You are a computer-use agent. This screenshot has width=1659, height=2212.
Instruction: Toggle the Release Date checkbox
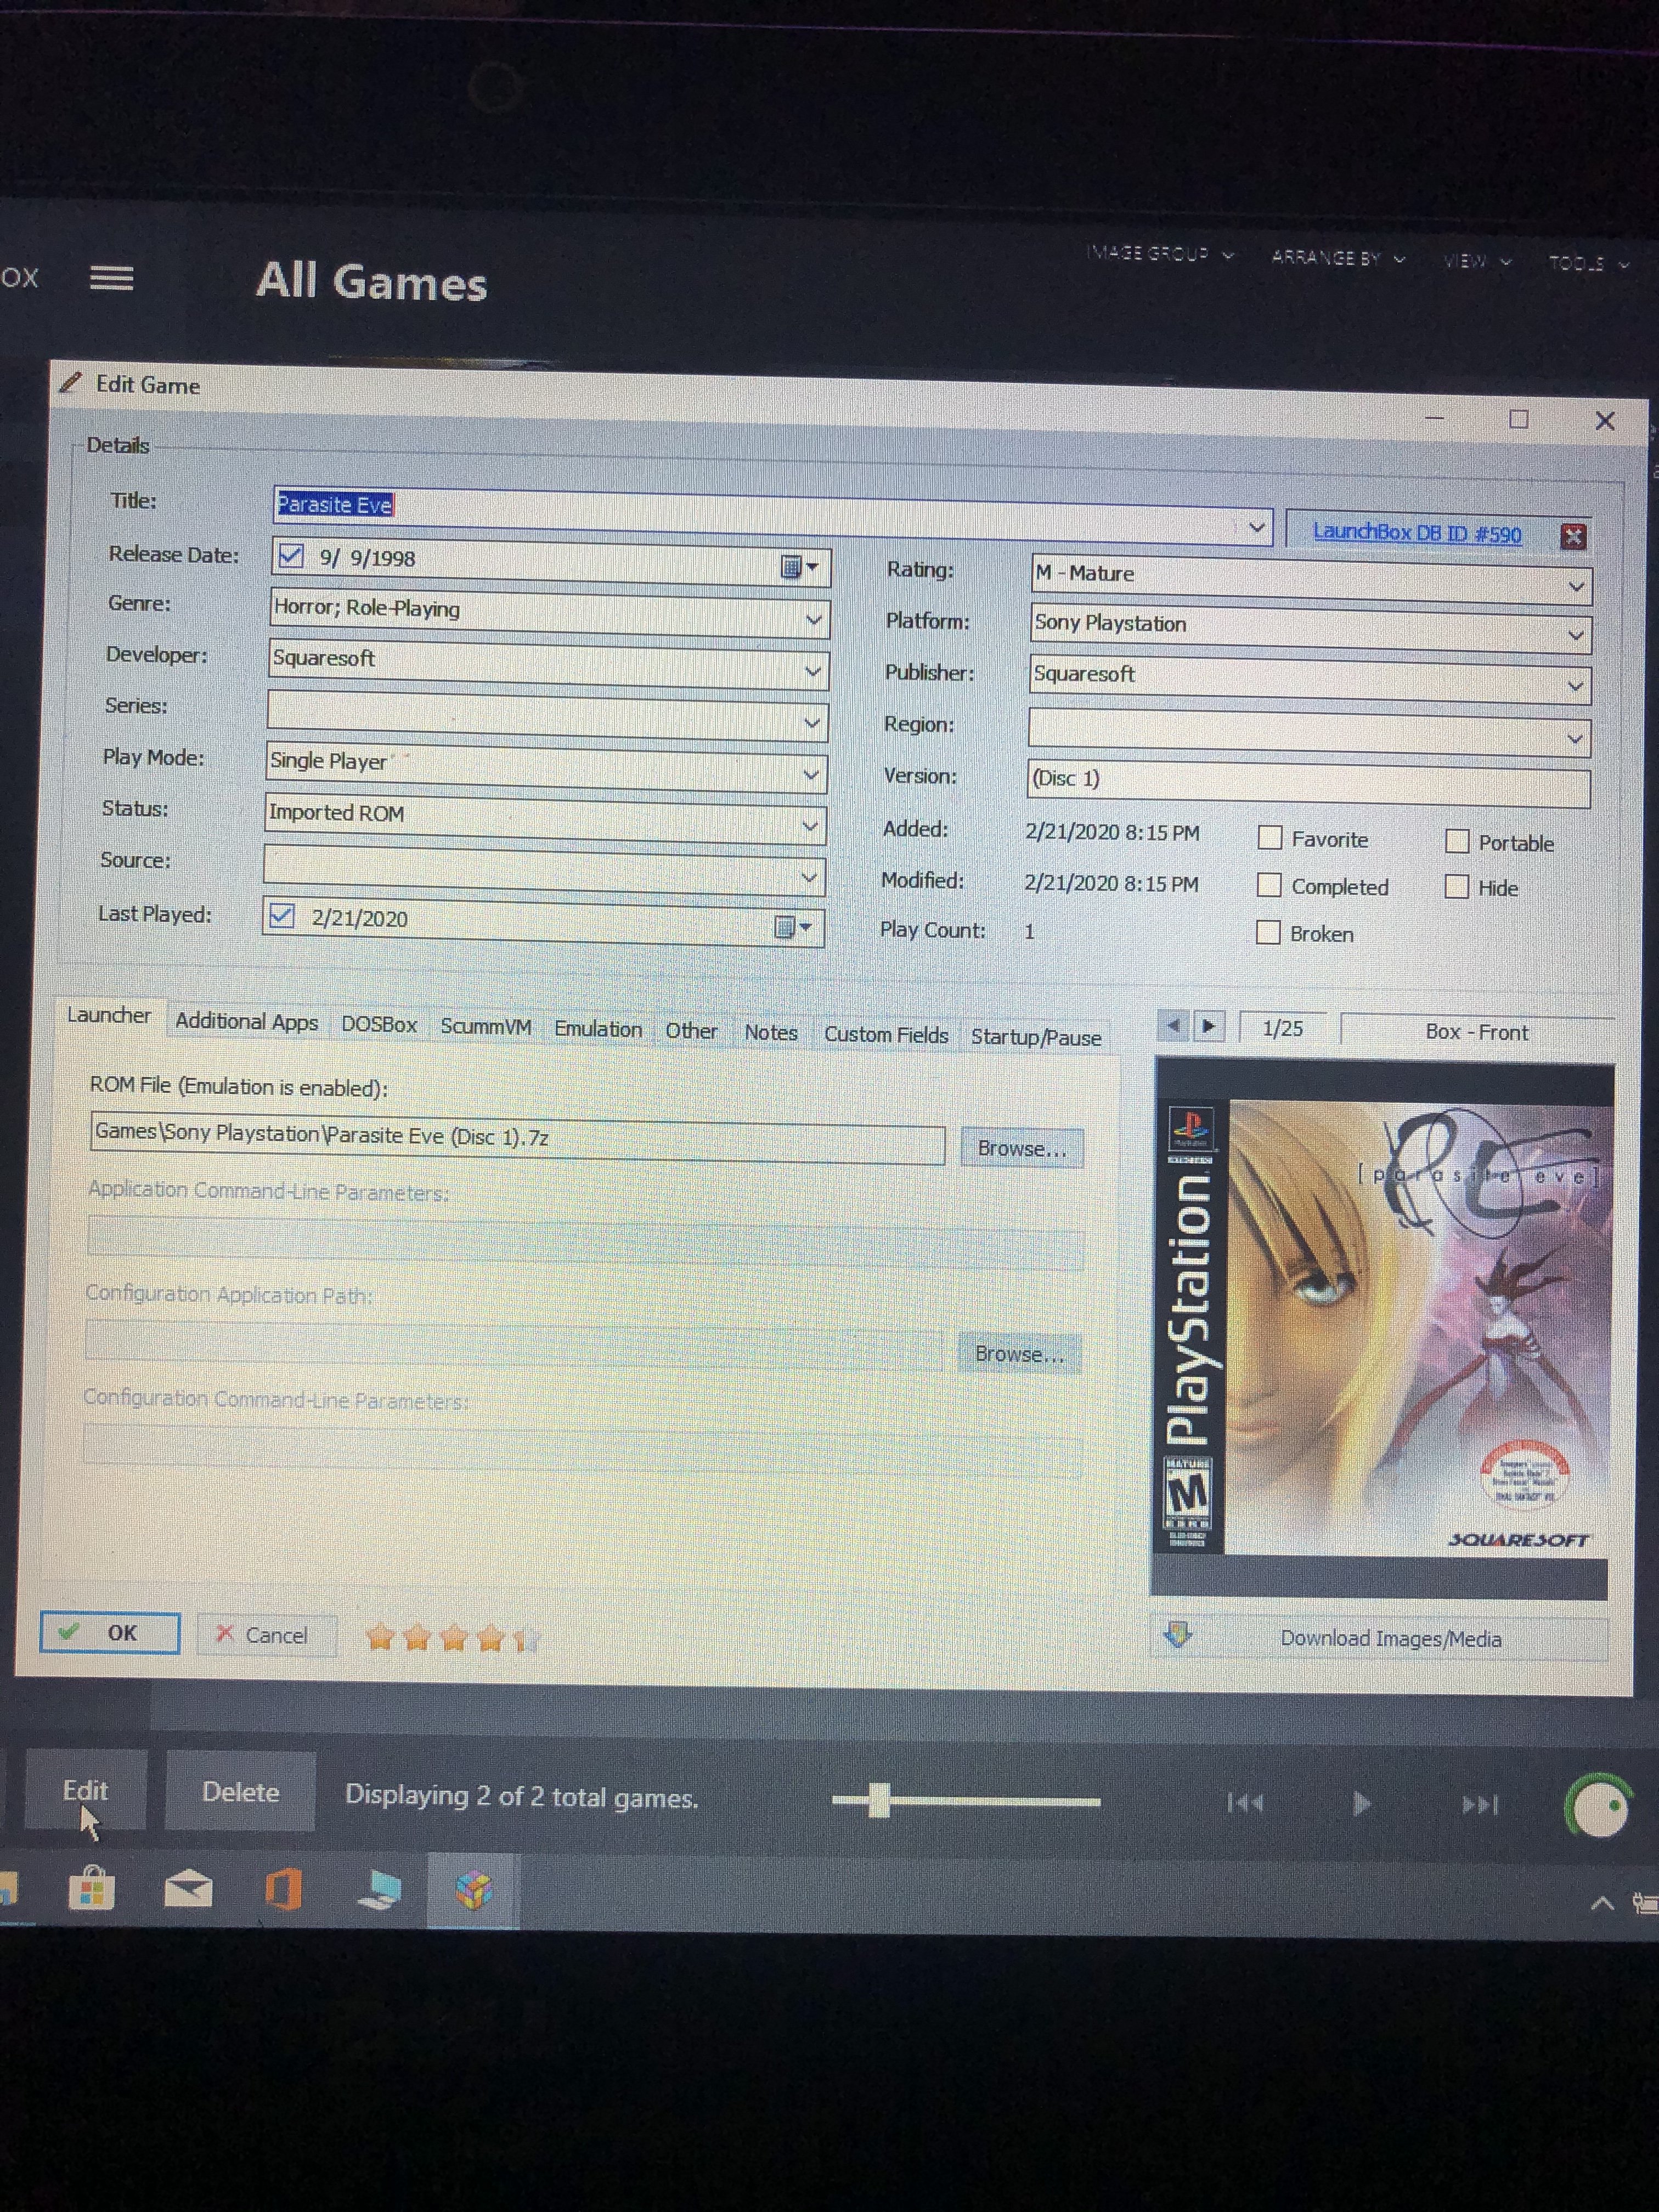coord(291,555)
